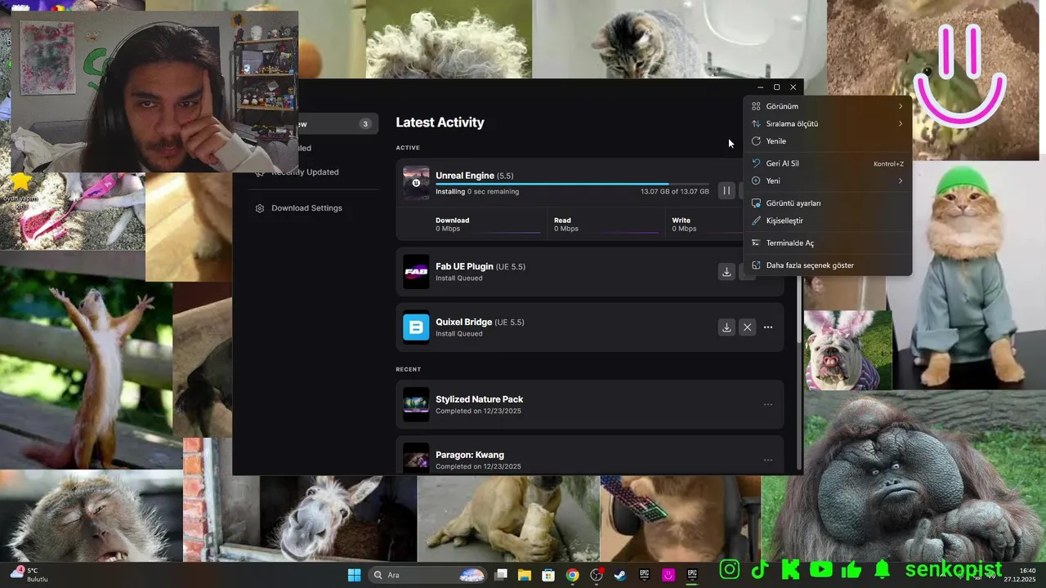Expand the Yeni submenu

pyautogui.click(x=827, y=181)
